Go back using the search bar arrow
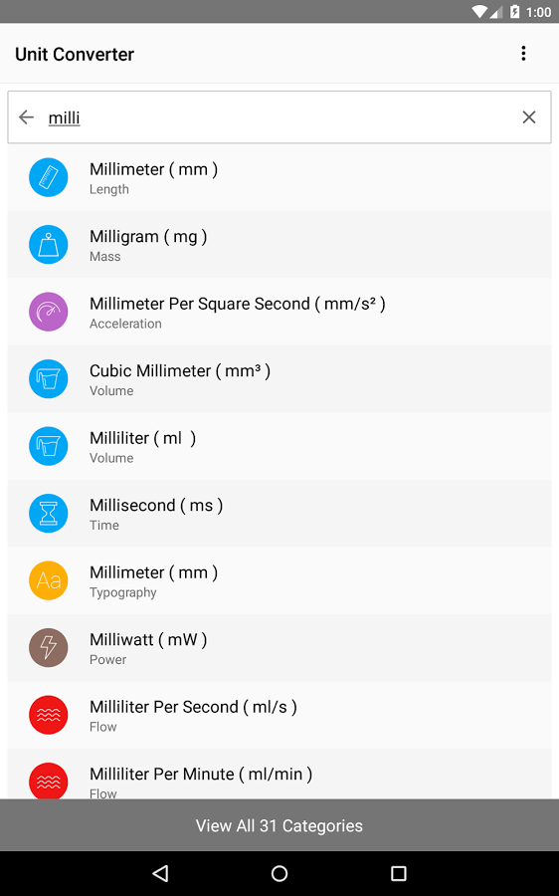 click(x=26, y=117)
